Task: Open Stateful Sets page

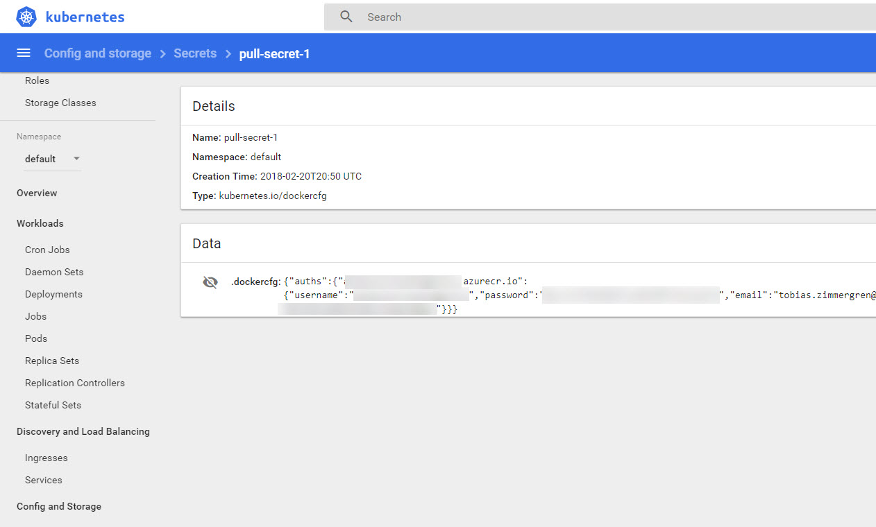Action: pos(53,405)
